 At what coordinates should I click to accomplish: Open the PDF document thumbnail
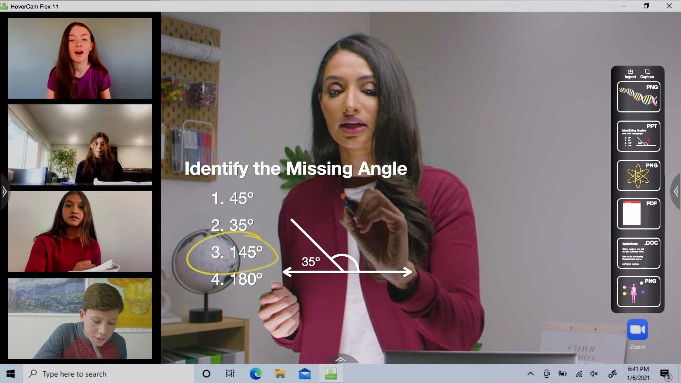tap(638, 214)
